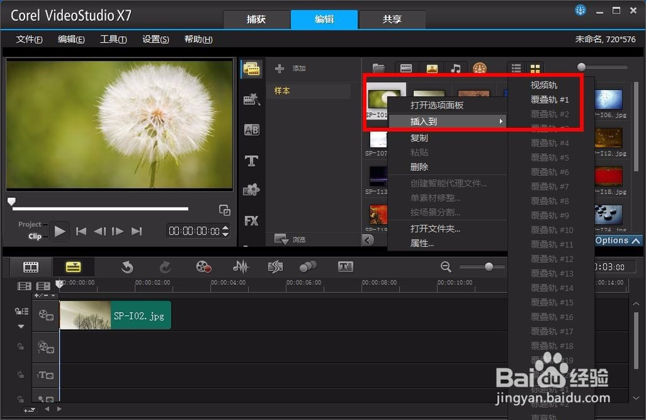Click the Undo icon above the timeline
This screenshot has width=646, height=420.
click(127, 266)
